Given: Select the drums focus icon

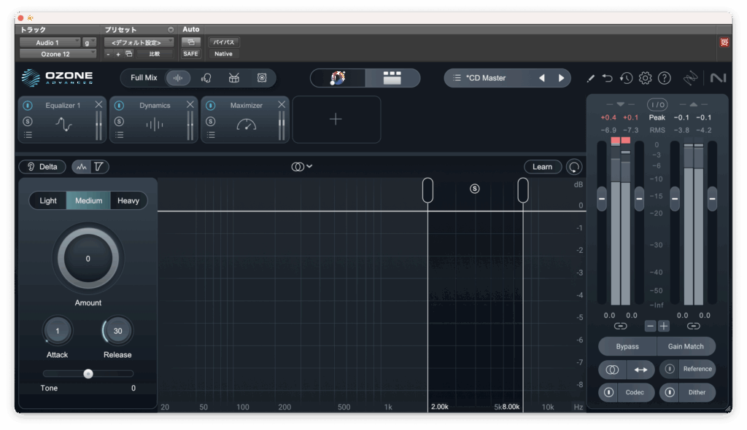Looking at the screenshot, I should coord(234,78).
